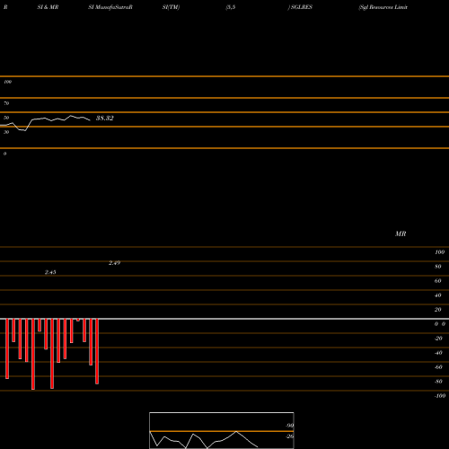Click the SI(TM) header label
Image resolution: width=449 pixels, height=449 pixels.
[171, 7]
